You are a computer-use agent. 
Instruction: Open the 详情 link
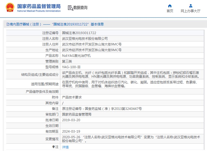(65, 147)
